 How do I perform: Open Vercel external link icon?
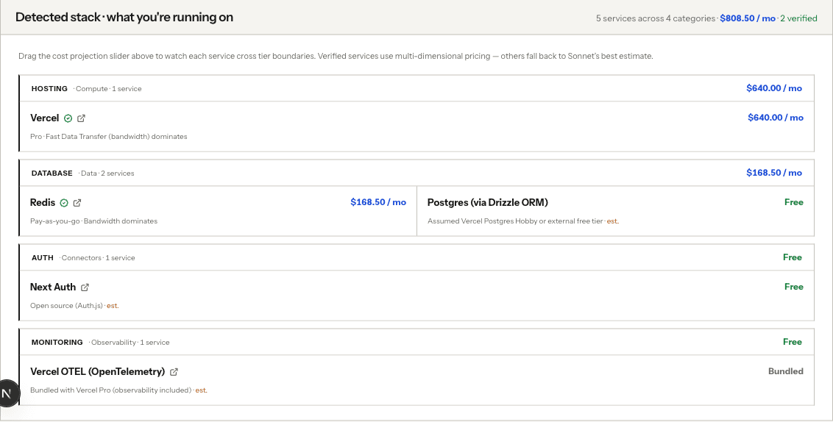point(81,118)
